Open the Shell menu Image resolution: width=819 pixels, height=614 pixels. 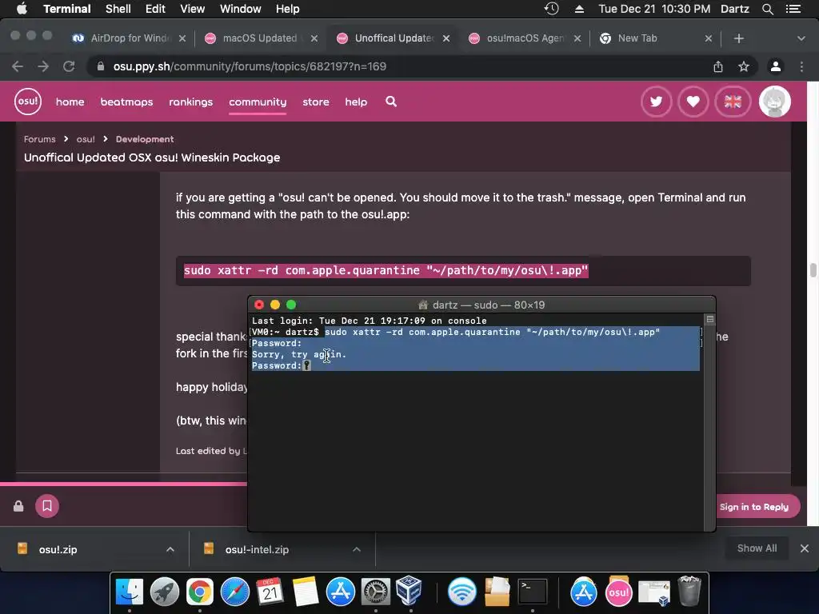point(118,9)
